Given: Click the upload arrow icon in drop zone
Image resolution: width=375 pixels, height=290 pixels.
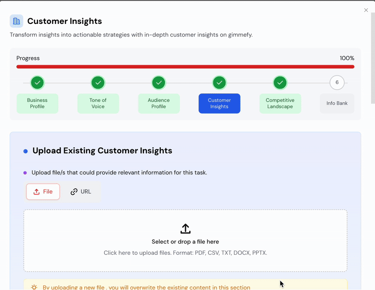Looking at the screenshot, I should pos(185,229).
